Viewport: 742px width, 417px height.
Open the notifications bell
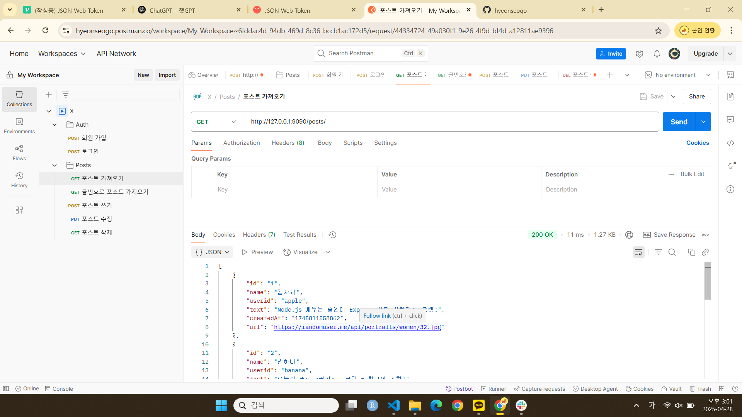(x=657, y=54)
